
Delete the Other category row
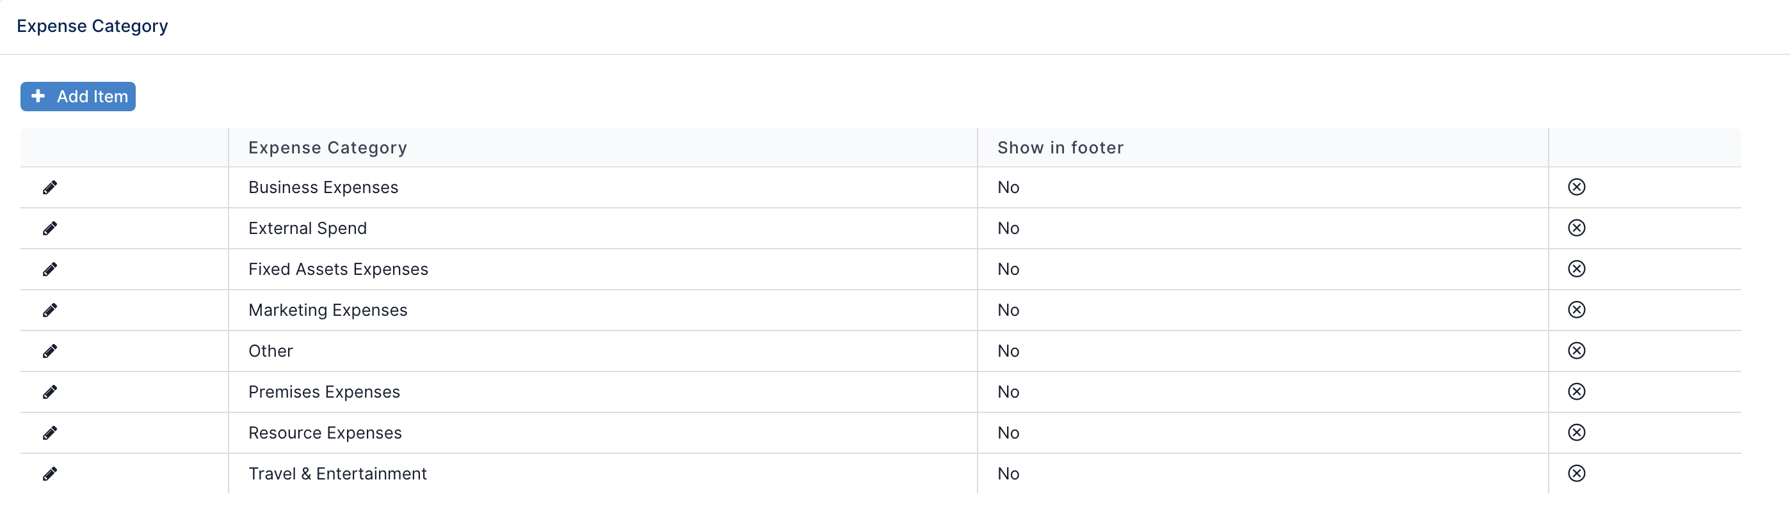click(1577, 350)
